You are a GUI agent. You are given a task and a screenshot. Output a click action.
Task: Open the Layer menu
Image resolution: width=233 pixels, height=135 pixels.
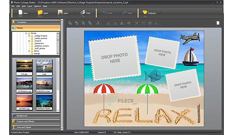tap(30, 6)
